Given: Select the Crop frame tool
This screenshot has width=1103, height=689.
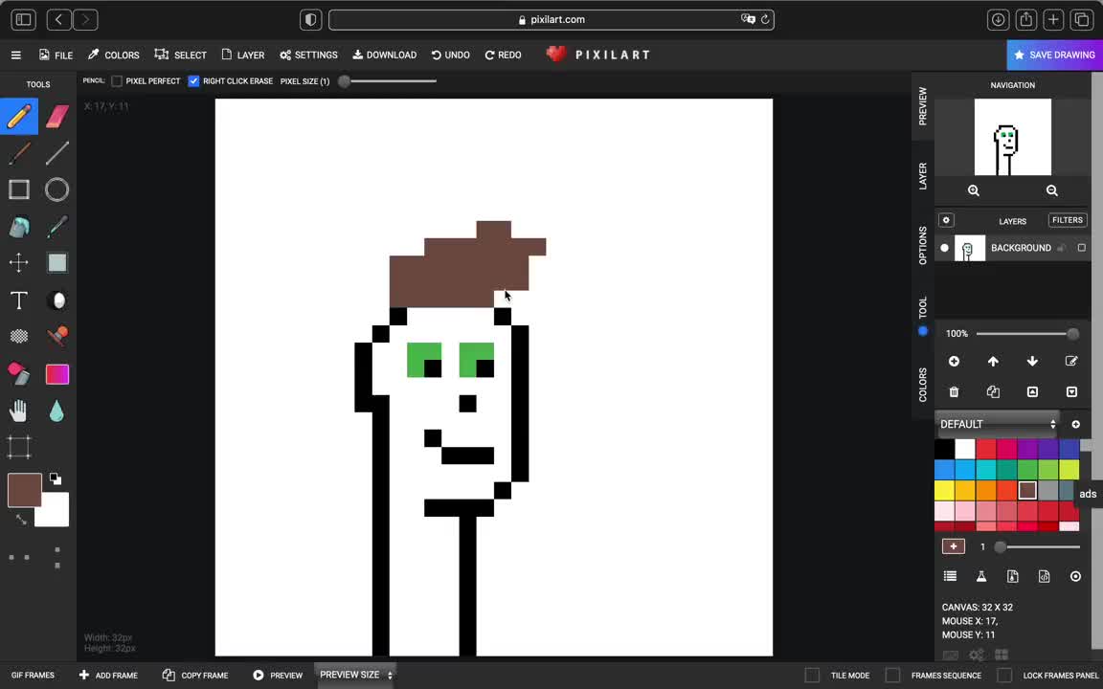Looking at the screenshot, I should [x=19, y=447].
